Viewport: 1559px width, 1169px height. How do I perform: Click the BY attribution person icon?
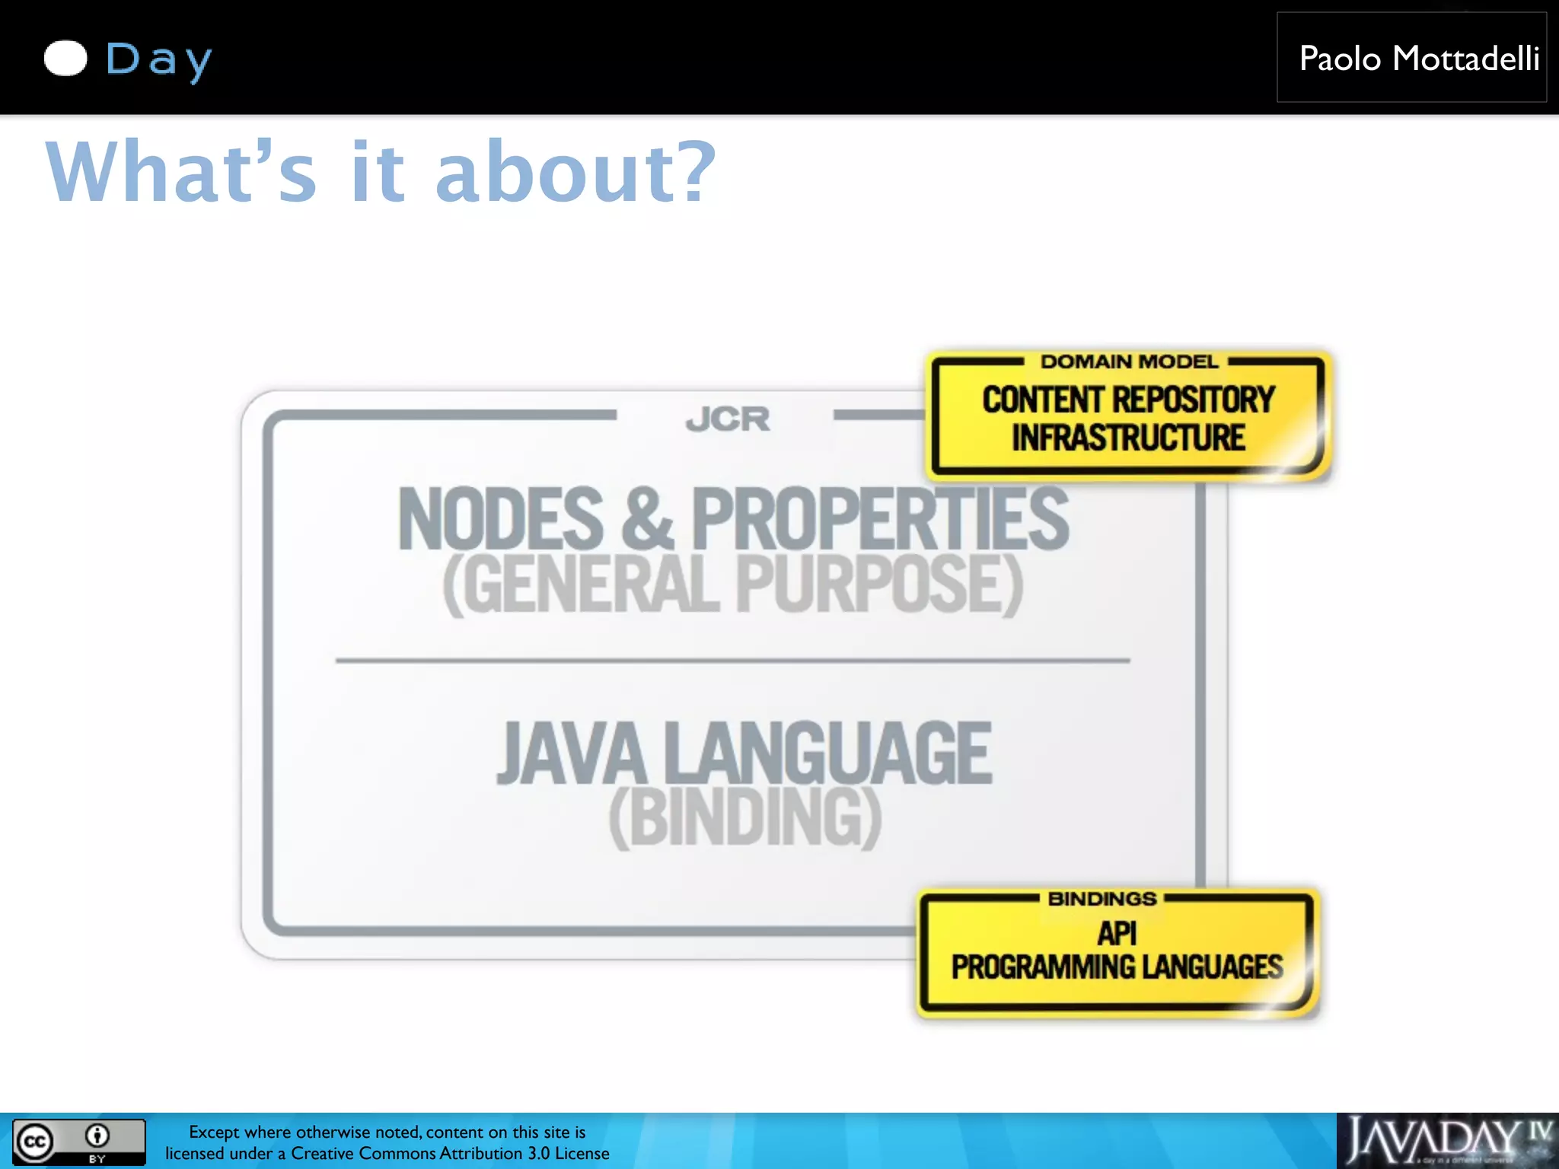tap(97, 1136)
